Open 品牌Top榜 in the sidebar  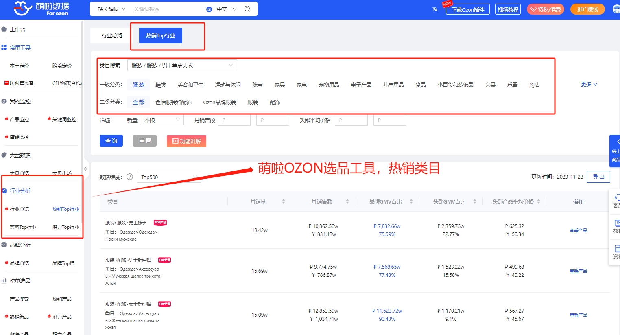point(63,263)
